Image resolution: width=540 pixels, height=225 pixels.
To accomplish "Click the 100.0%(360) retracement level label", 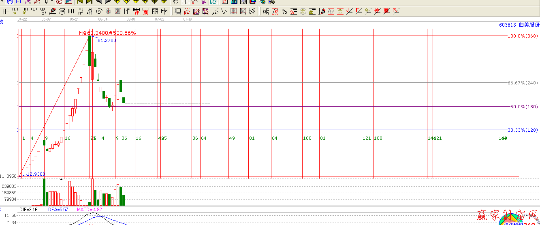I will (x=523, y=36).
